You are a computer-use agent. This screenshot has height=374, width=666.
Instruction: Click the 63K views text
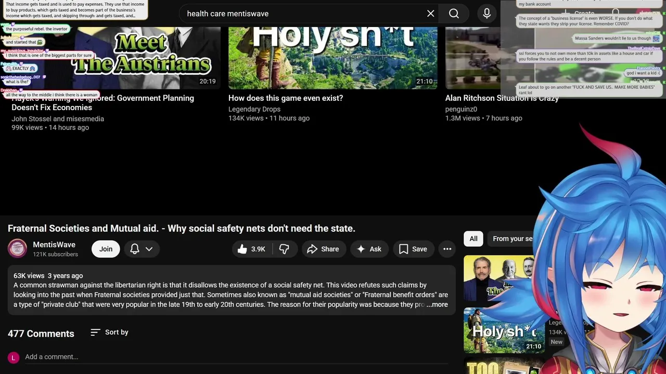click(29, 276)
